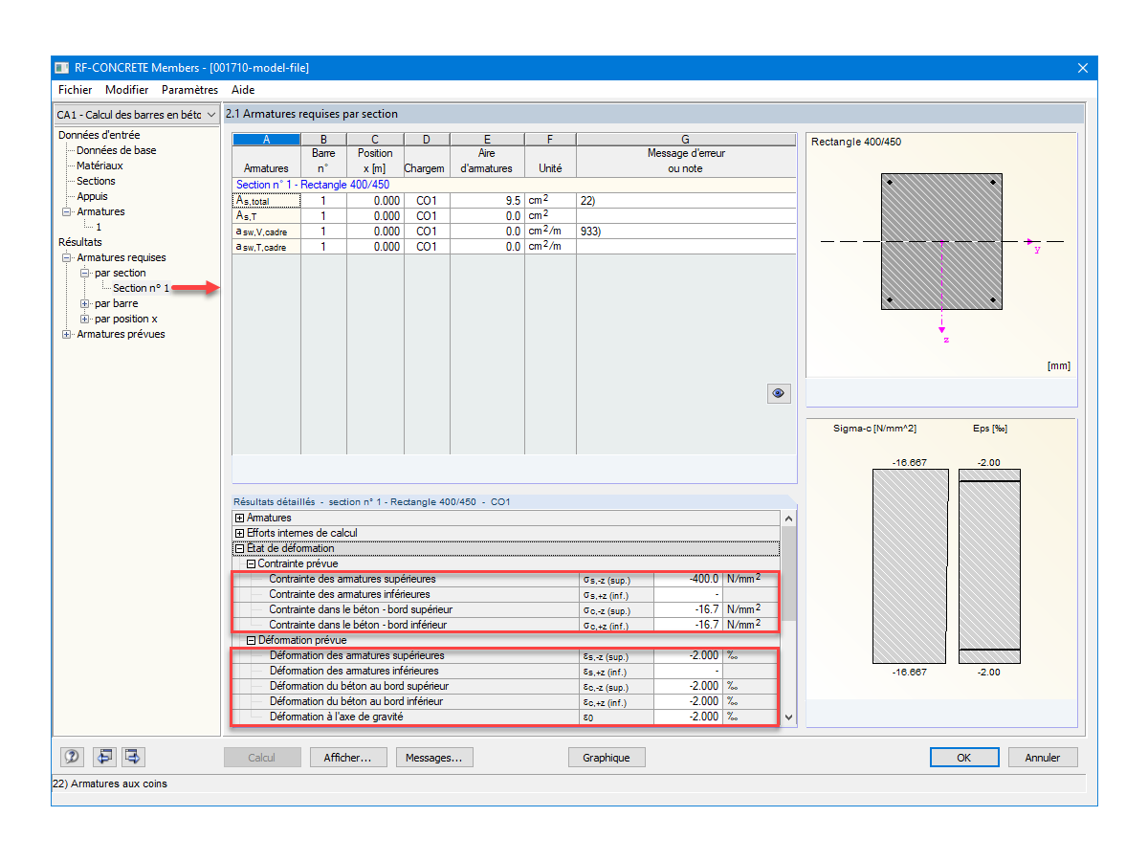Image resolution: width=1148 pixels, height=861 pixels.
Task: Click the 9.5 reinforcement area value
Action: (x=486, y=201)
